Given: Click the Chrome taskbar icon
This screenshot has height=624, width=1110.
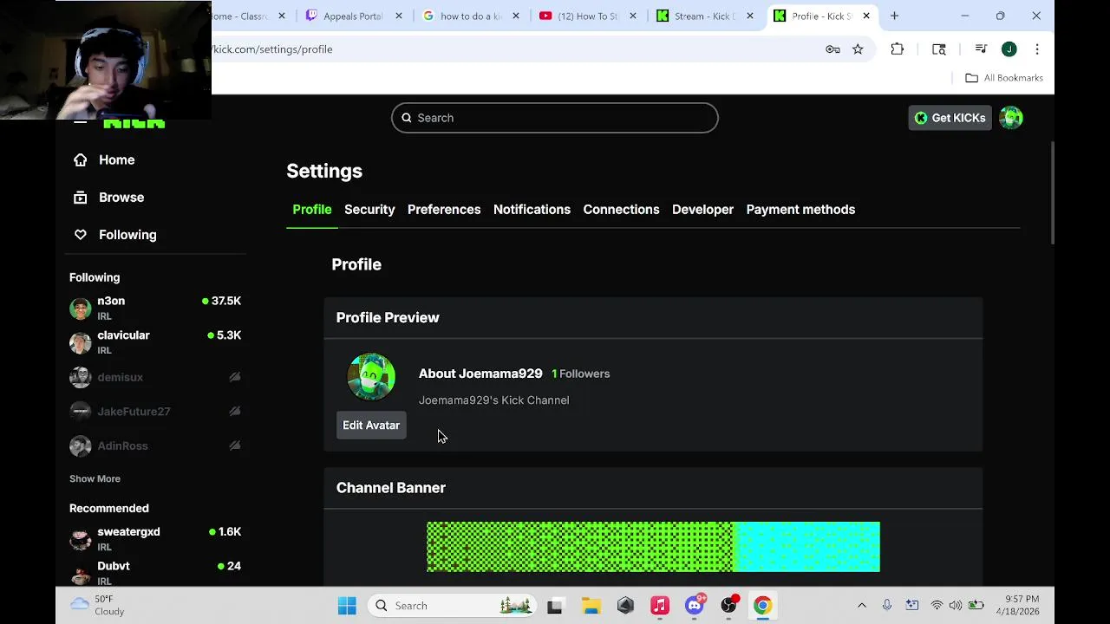Looking at the screenshot, I should (762, 606).
